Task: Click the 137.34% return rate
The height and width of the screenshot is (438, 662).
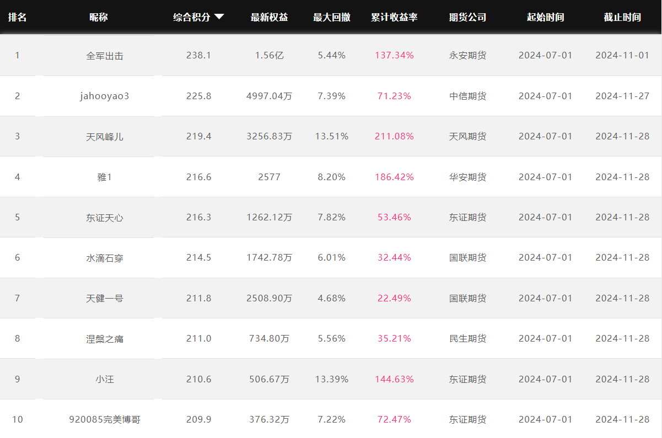Action: (394, 55)
